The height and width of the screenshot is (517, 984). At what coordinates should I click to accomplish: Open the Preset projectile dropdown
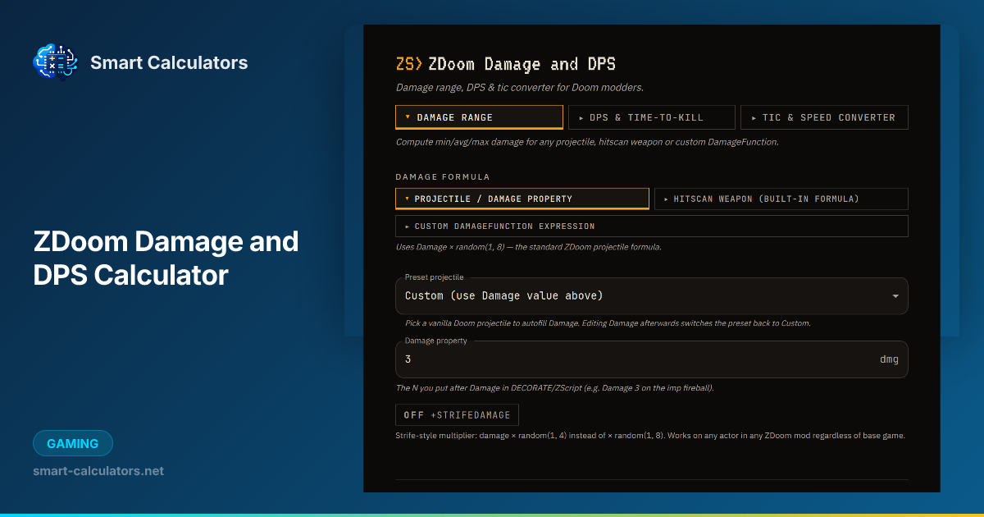pyautogui.click(x=652, y=295)
